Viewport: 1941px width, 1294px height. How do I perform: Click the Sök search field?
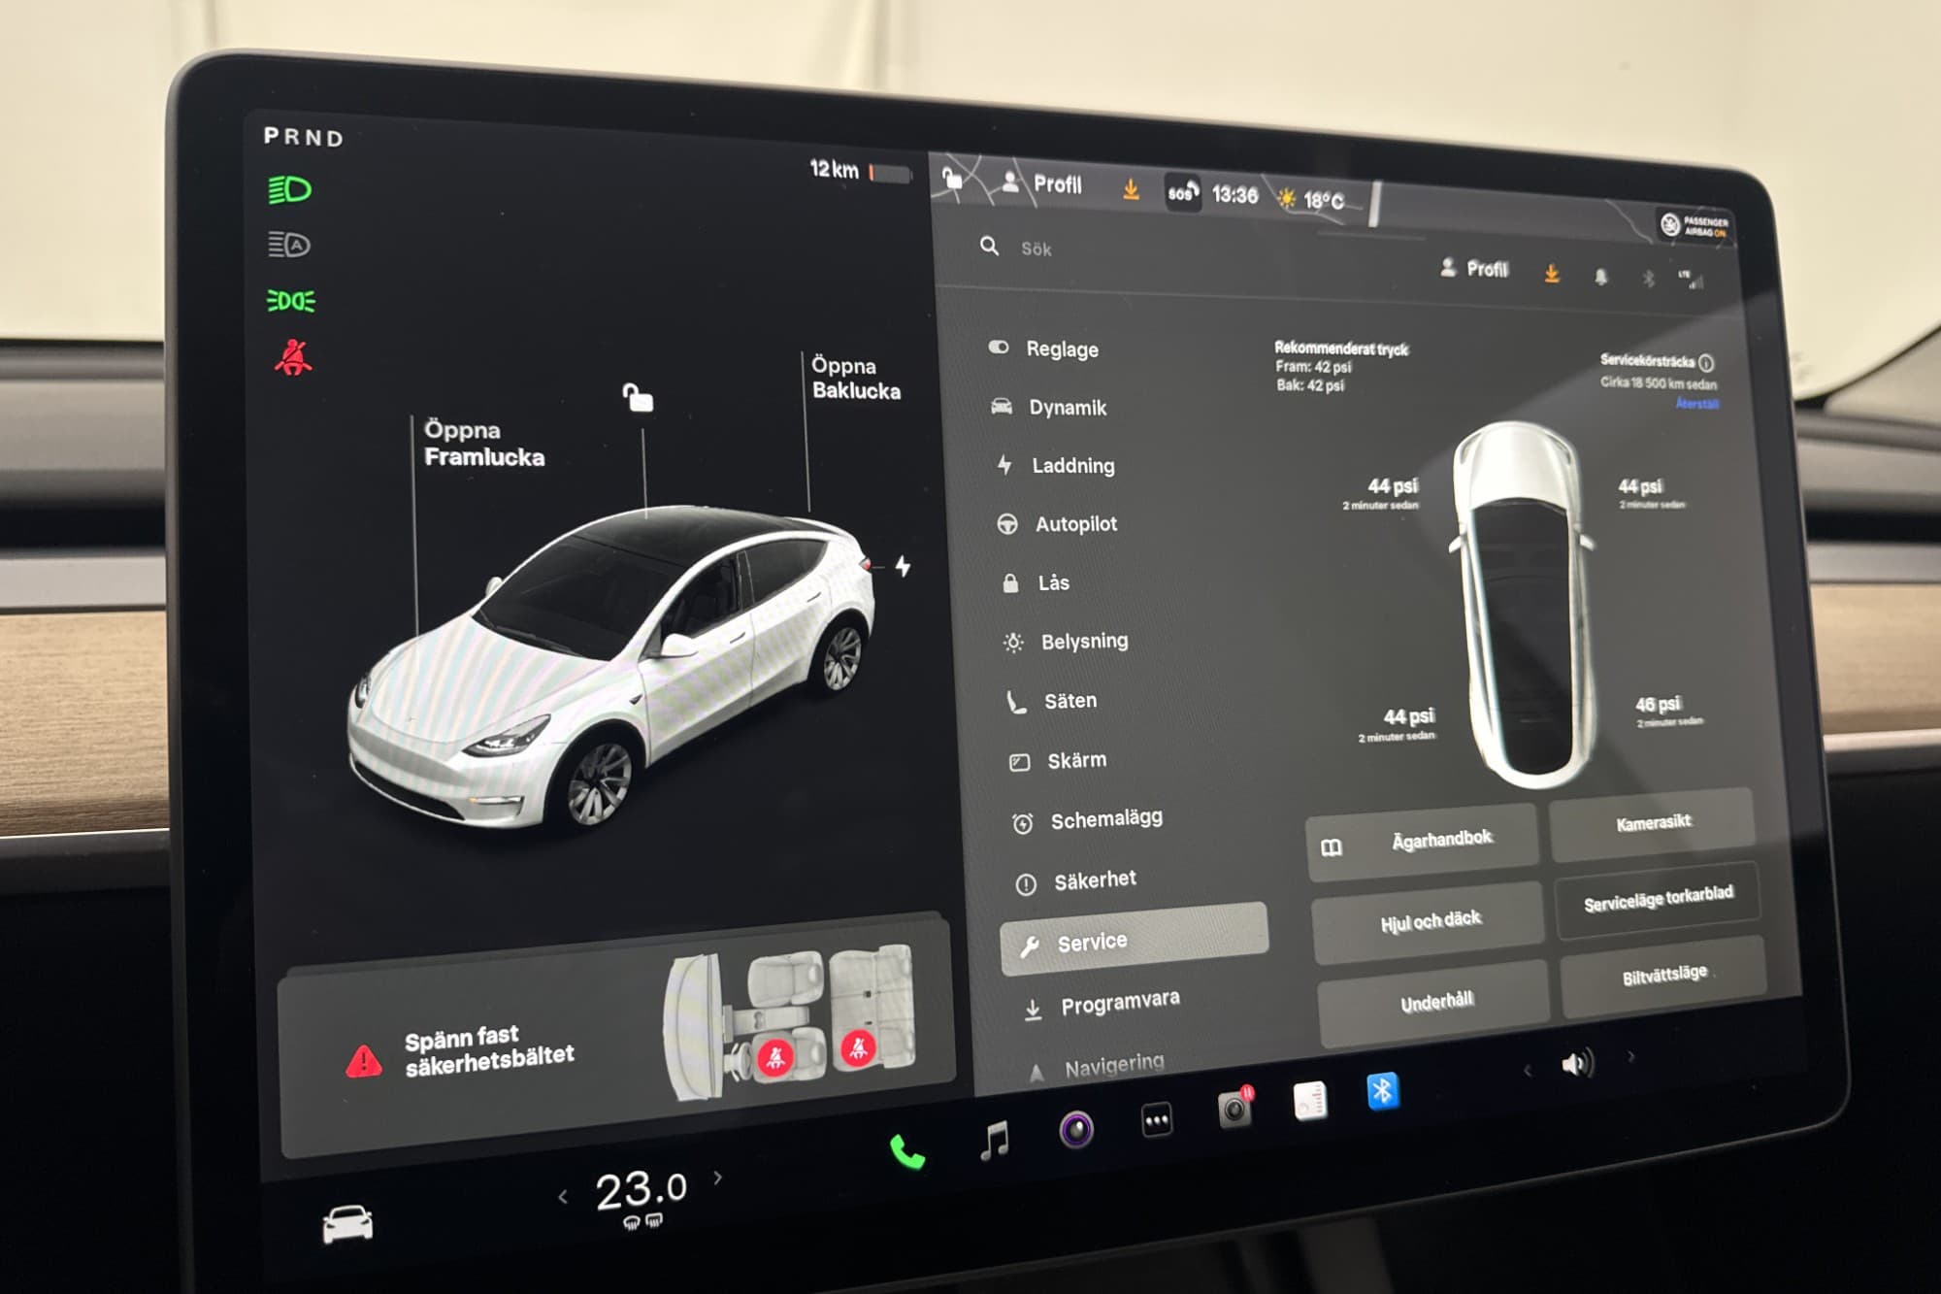pyautogui.click(x=1036, y=249)
